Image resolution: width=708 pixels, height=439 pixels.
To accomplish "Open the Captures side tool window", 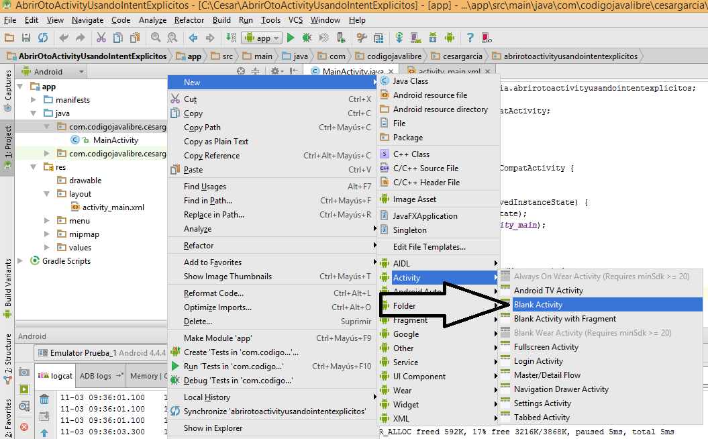I will tap(7, 91).
